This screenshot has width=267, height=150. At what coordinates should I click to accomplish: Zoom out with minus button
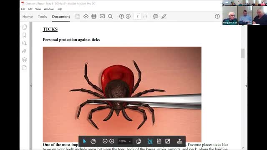pyautogui.click(x=105, y=141)
